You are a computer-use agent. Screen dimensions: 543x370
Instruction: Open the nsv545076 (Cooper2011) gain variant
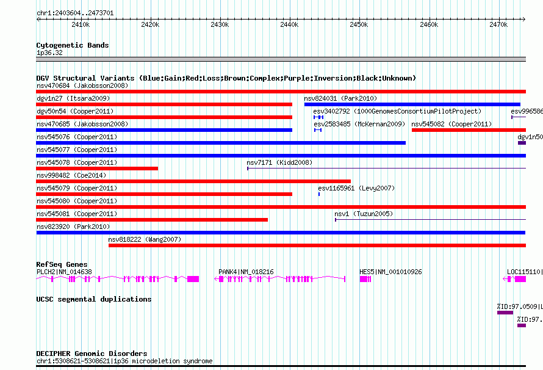(221, 143)
